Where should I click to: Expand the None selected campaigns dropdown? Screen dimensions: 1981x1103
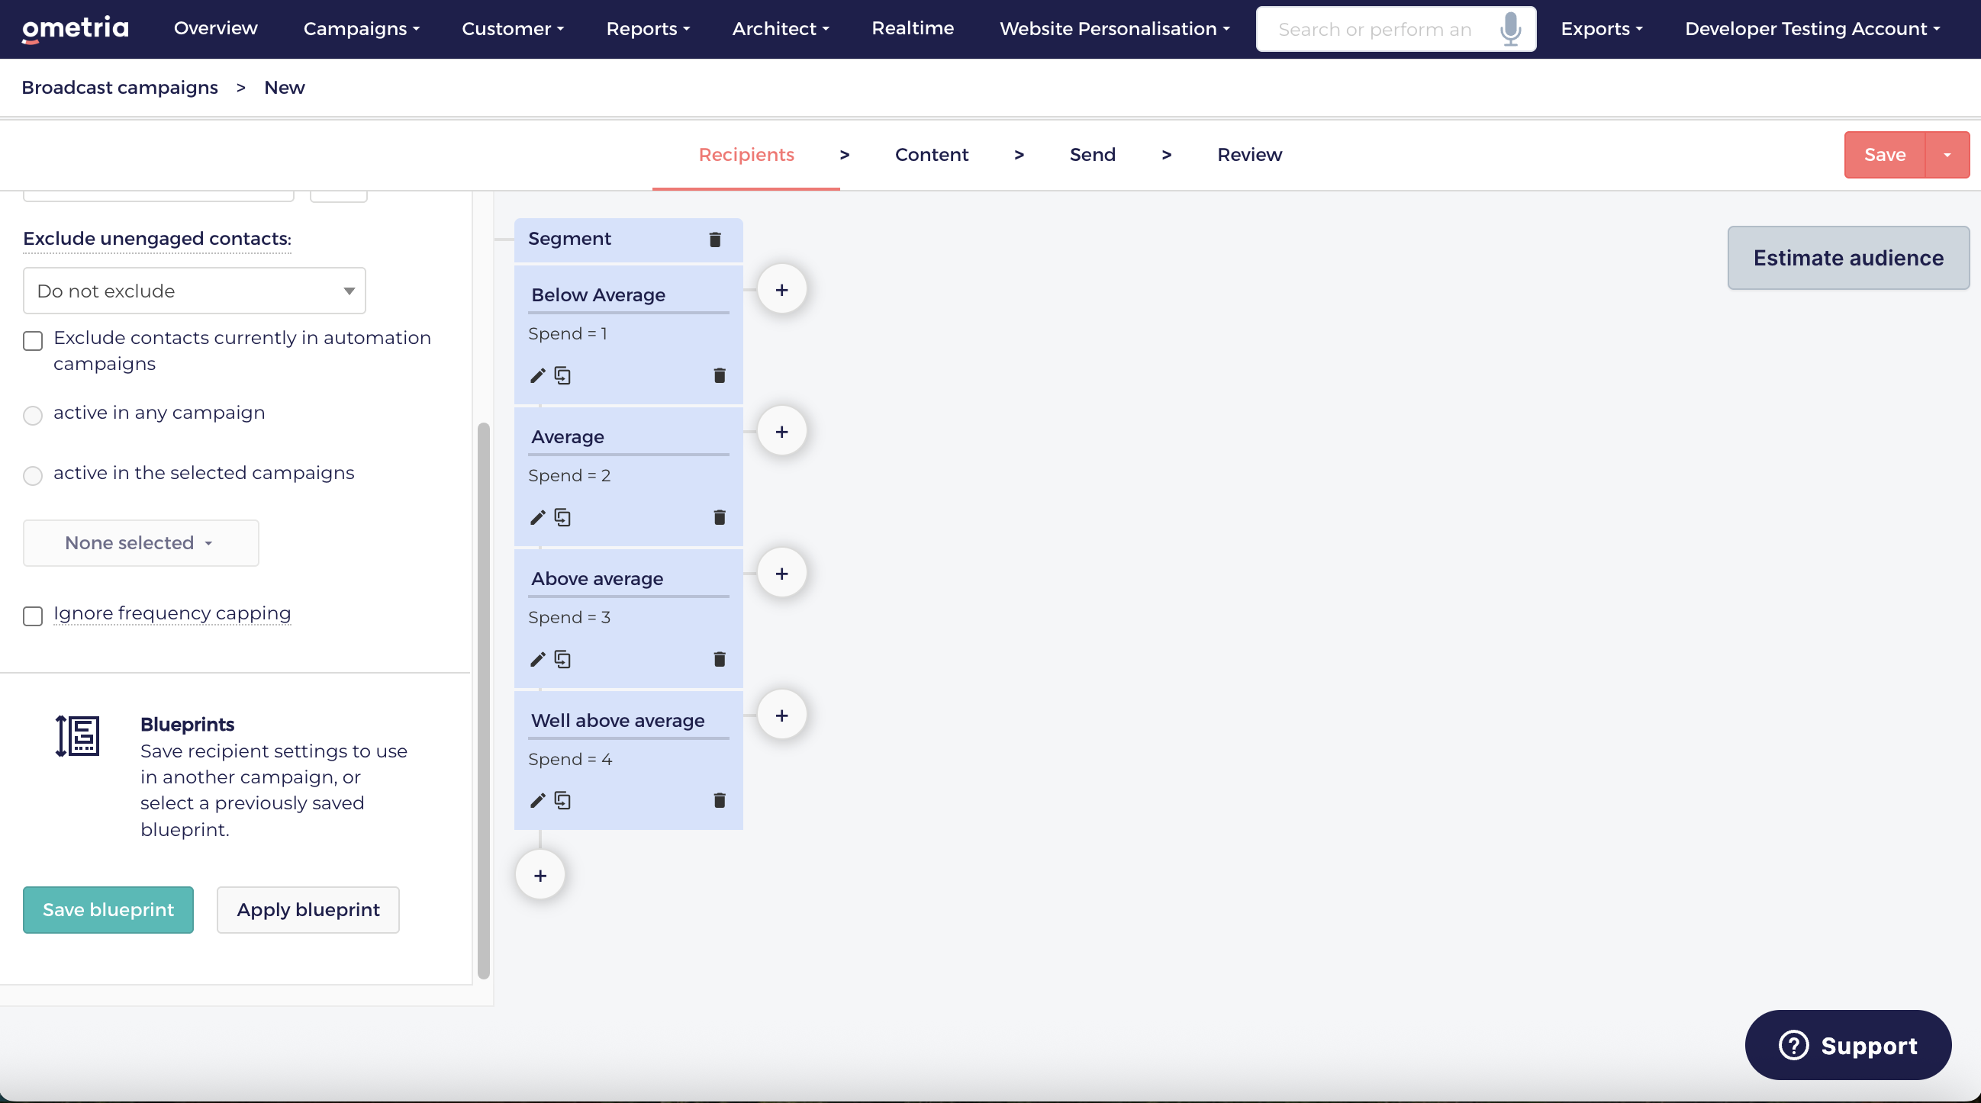[x=140, y=542]
